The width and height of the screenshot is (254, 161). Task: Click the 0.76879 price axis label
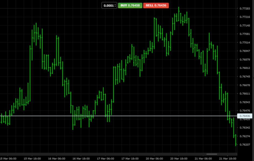pyautogui.click(x=245, y=60)
